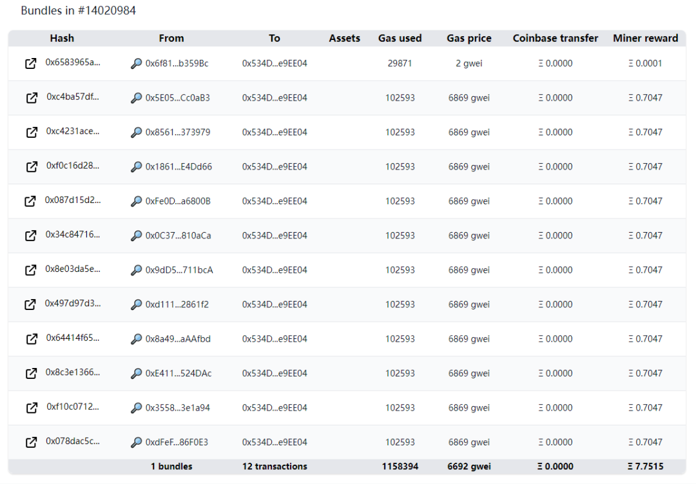This screenshot has height=484, width=696.
Task: Click the Coinbase transfer column header
Action: 556,39
